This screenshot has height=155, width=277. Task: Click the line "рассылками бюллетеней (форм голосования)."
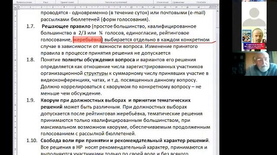95,19
